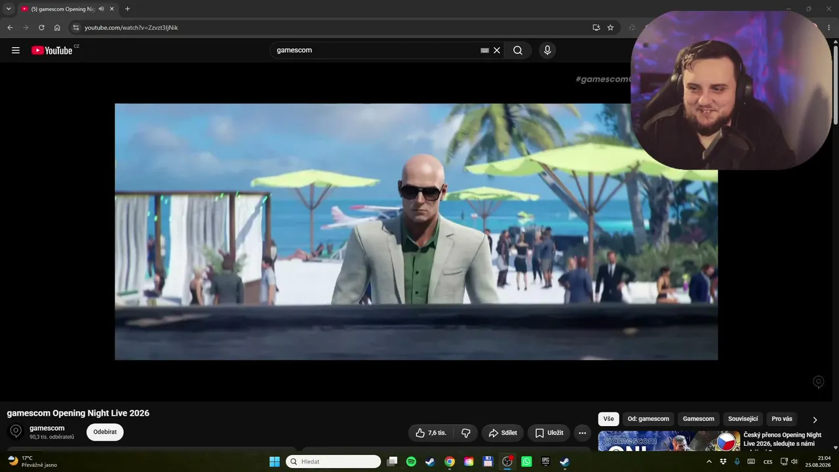This screenshot has height=472, width=839.
Task: Open the browser home page
Action: [57, 28]
